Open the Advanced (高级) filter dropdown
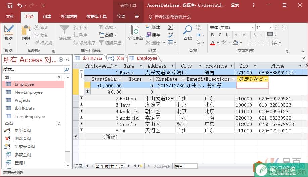 click(x=107, y=35)
